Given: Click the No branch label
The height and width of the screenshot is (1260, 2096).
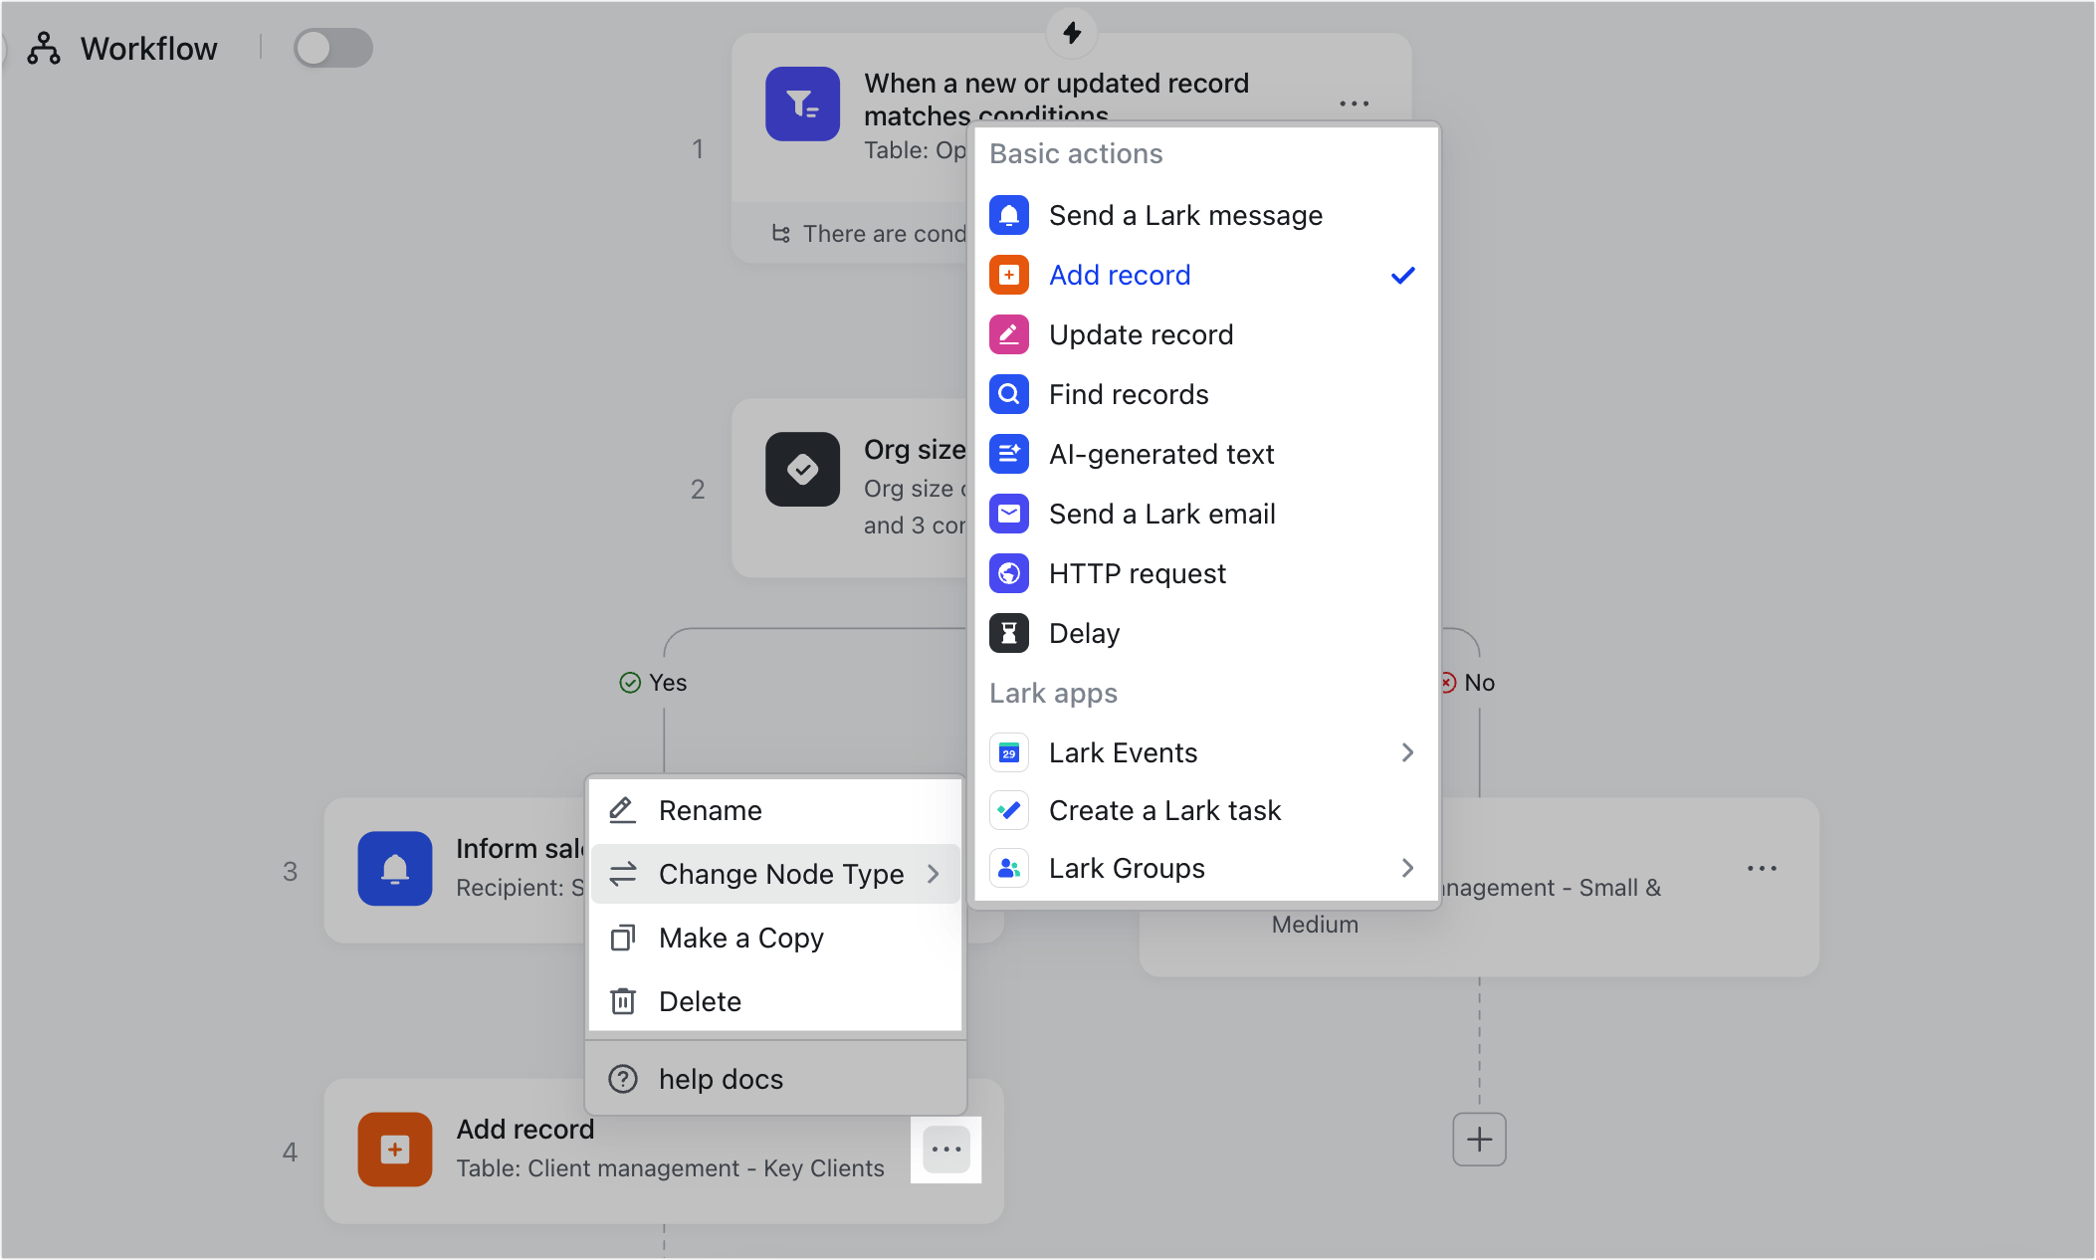Looking at the screenshot, I should [x=1479, y=683].
